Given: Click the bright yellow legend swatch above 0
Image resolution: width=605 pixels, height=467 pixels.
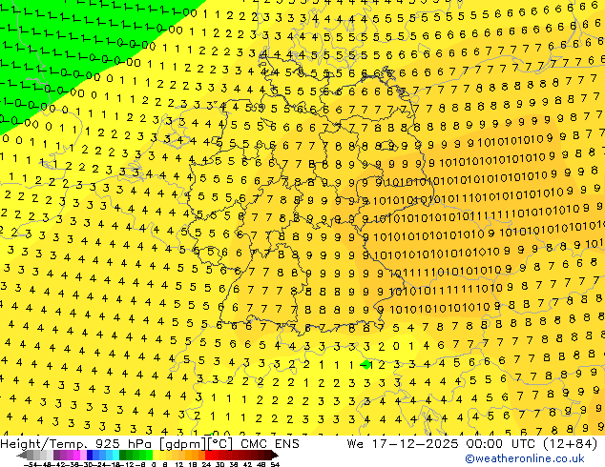Looking at the screenshot, I should click(156, 455).
